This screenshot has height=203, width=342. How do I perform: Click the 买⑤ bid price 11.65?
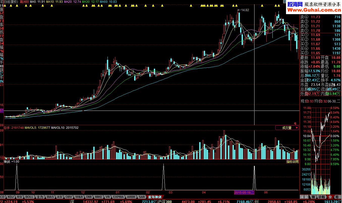(315, 53)
